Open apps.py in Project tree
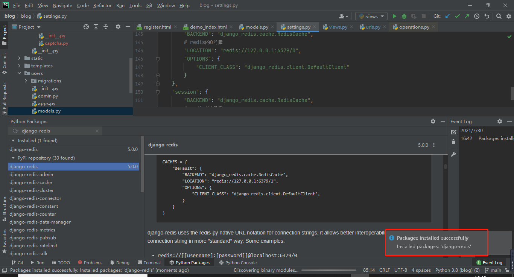Image resolution: width=514 pixels, height=277 pixels. [x=46, y=103]
